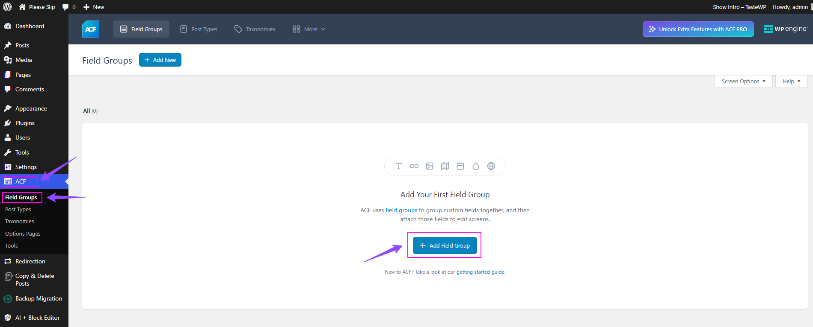
Task: Expand the Help panel
Action: tap(792, 81)
